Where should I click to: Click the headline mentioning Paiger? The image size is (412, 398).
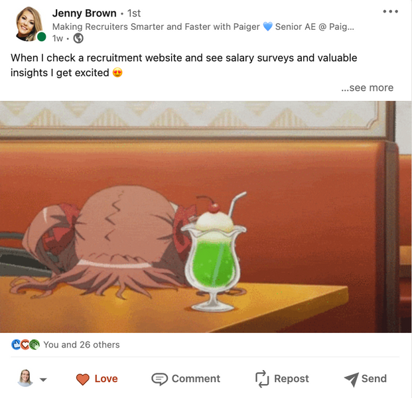pyautogui.click(x=203, y=27)
